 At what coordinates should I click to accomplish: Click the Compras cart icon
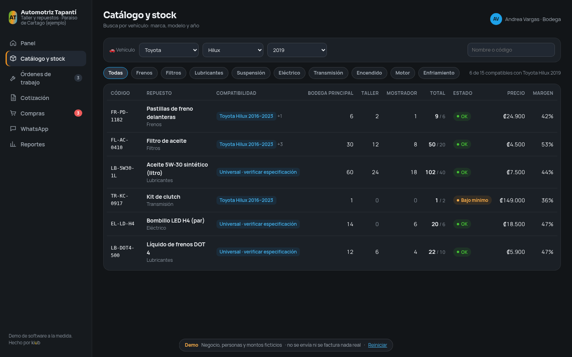click(x=13, y=113)
